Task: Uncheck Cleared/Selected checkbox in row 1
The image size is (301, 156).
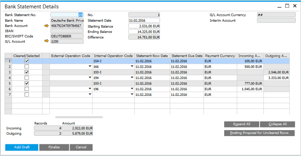Action: click(27, 61)
